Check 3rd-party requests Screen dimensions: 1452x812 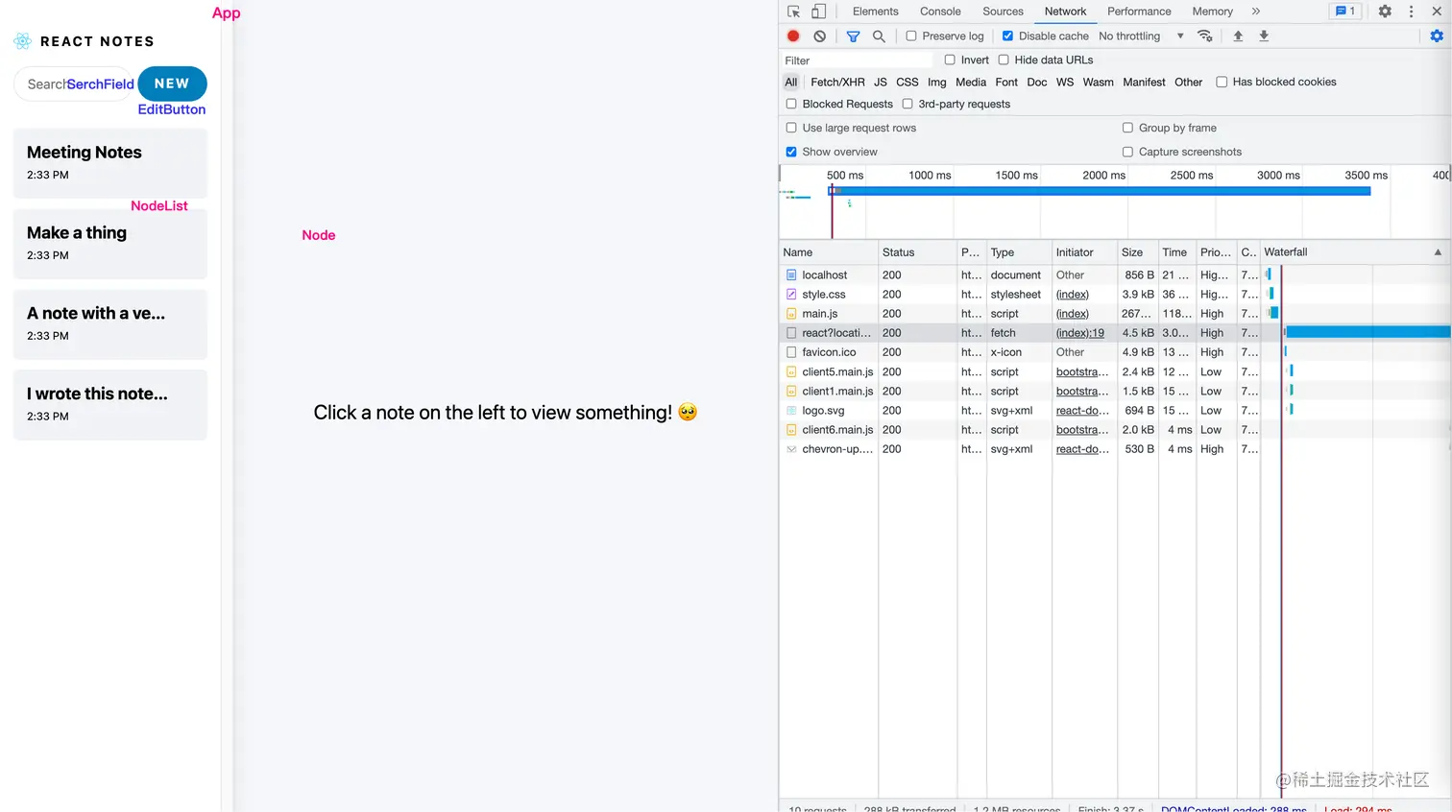pos(907,104)
